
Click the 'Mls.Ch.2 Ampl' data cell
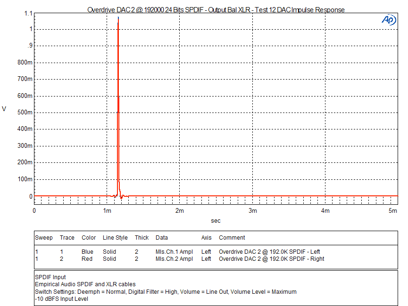coord(174,259)
